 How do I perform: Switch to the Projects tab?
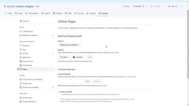(x=58, y=13)
